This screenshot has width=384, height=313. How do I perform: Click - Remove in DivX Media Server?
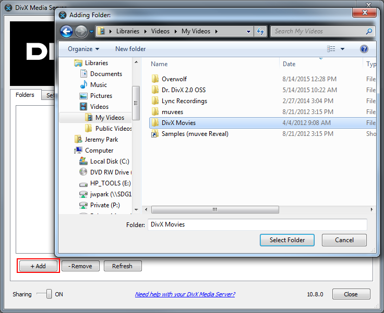[x=80, y=266]
